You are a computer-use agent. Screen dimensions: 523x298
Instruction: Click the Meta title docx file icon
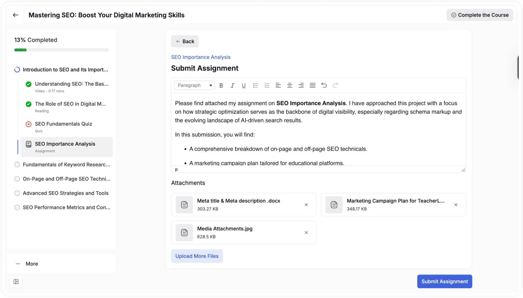click(184, 205)
